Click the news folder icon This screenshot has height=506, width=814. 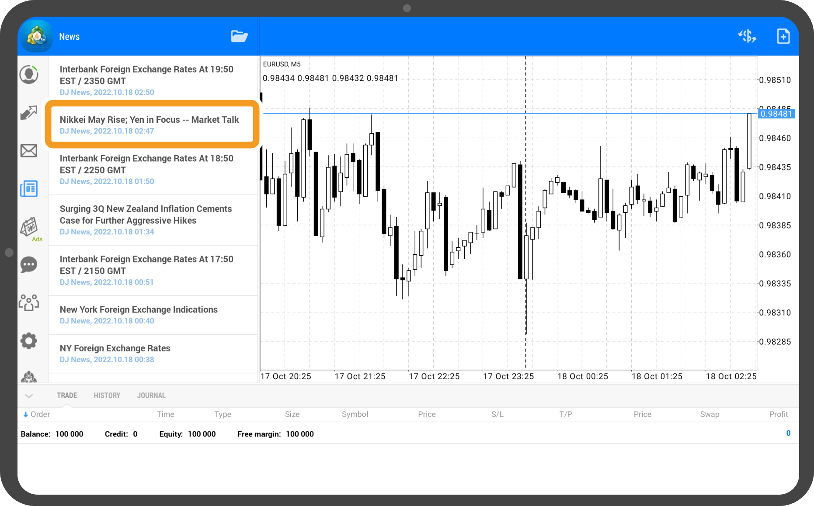point(239,36)
